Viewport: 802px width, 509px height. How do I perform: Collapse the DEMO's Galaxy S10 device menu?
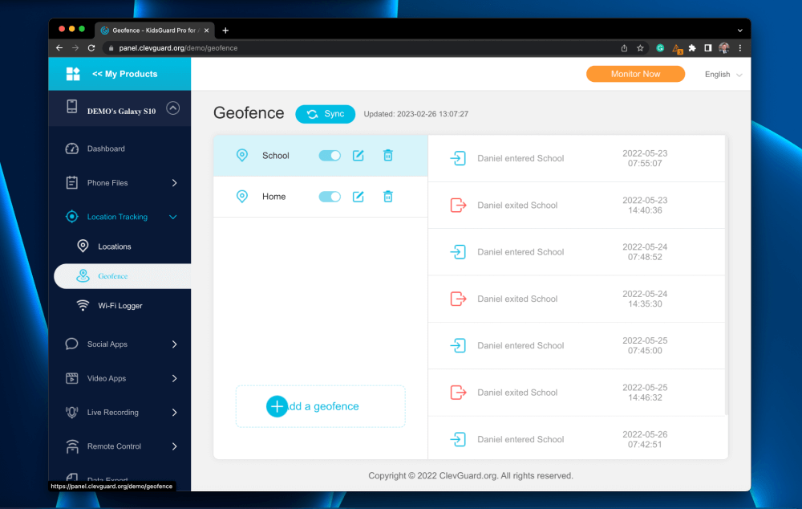click(x=173, y=108)
